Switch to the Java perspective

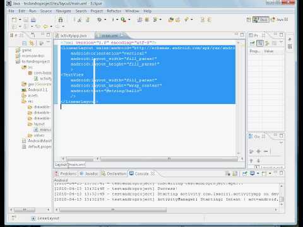click(261, 20)
